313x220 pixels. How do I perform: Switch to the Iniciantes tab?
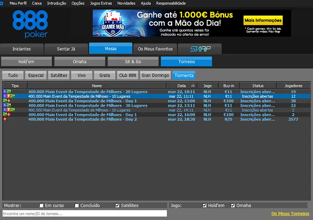click(21, 49)
